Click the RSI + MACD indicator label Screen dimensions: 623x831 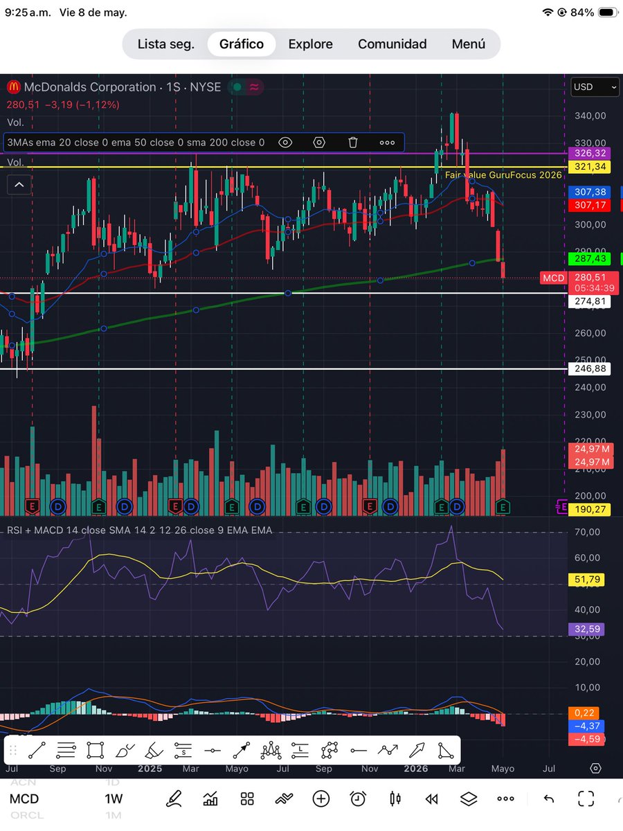139,530
